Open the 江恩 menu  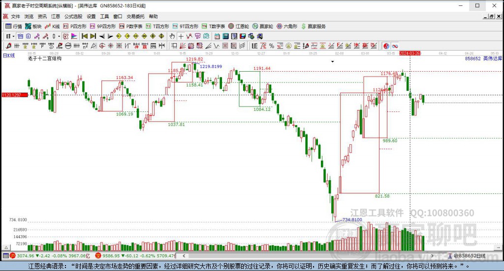pos(55,16)
